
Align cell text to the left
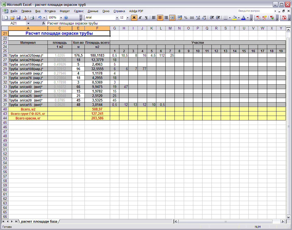click(154, 18)
